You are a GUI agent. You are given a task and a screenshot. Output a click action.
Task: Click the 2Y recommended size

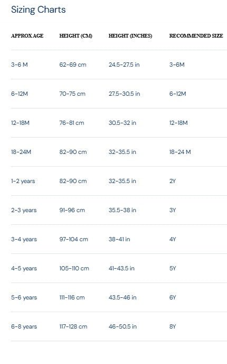click(172, 181)
